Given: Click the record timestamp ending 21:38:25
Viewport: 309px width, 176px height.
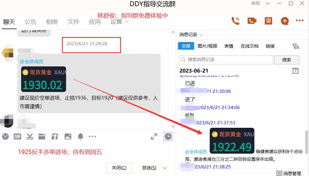Looking at the screenshot, I should 213,167.
